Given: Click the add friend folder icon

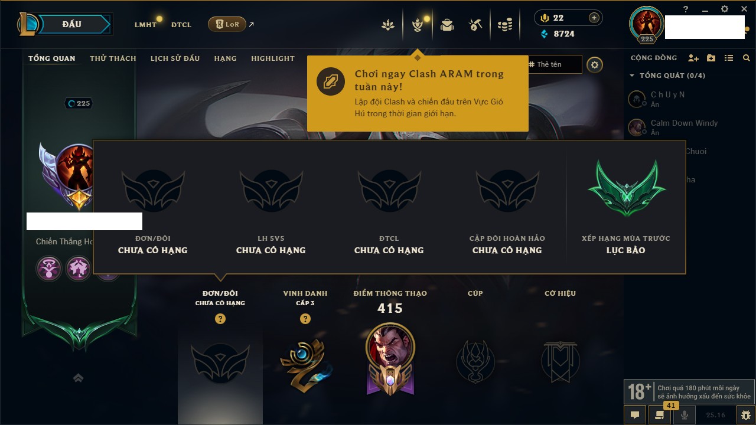Looking at the screenshot, I should [x=711, y=58].
